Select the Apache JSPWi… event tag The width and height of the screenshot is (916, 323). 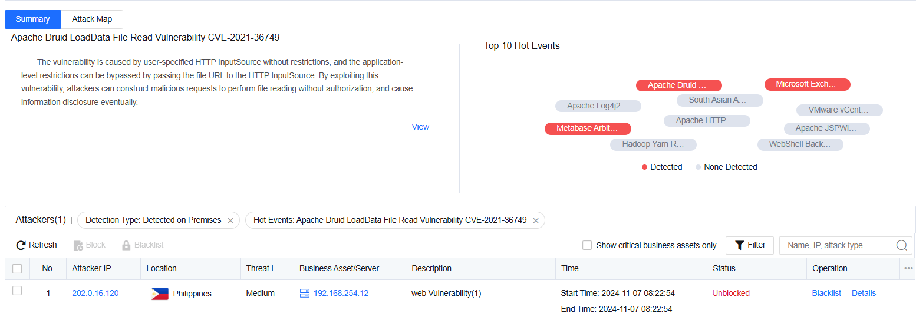pos(826,128)
